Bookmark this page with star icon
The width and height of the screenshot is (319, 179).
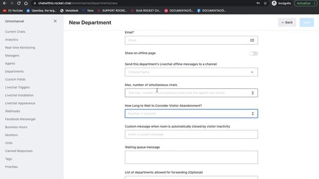[265, 3]
